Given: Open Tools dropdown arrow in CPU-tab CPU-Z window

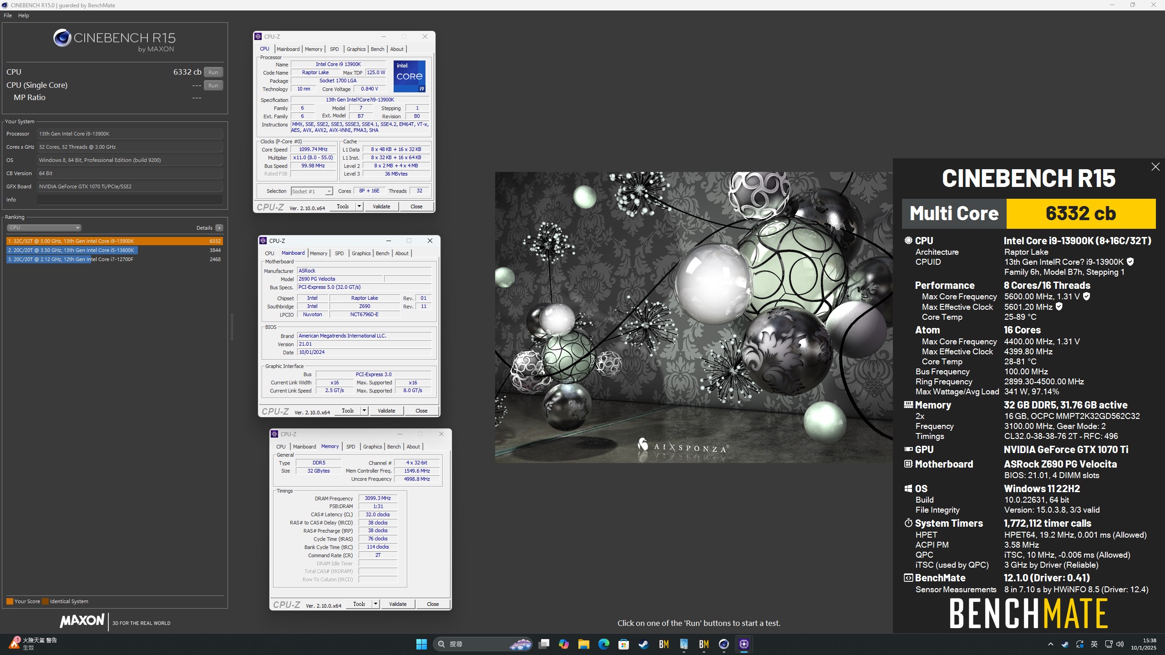Looking at the screenshot, I should [x=359, y=207].
